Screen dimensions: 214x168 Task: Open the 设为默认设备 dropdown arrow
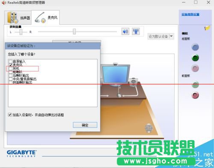(172, 36)
